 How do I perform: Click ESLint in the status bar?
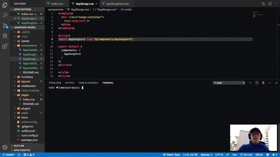tap(259, 155)
